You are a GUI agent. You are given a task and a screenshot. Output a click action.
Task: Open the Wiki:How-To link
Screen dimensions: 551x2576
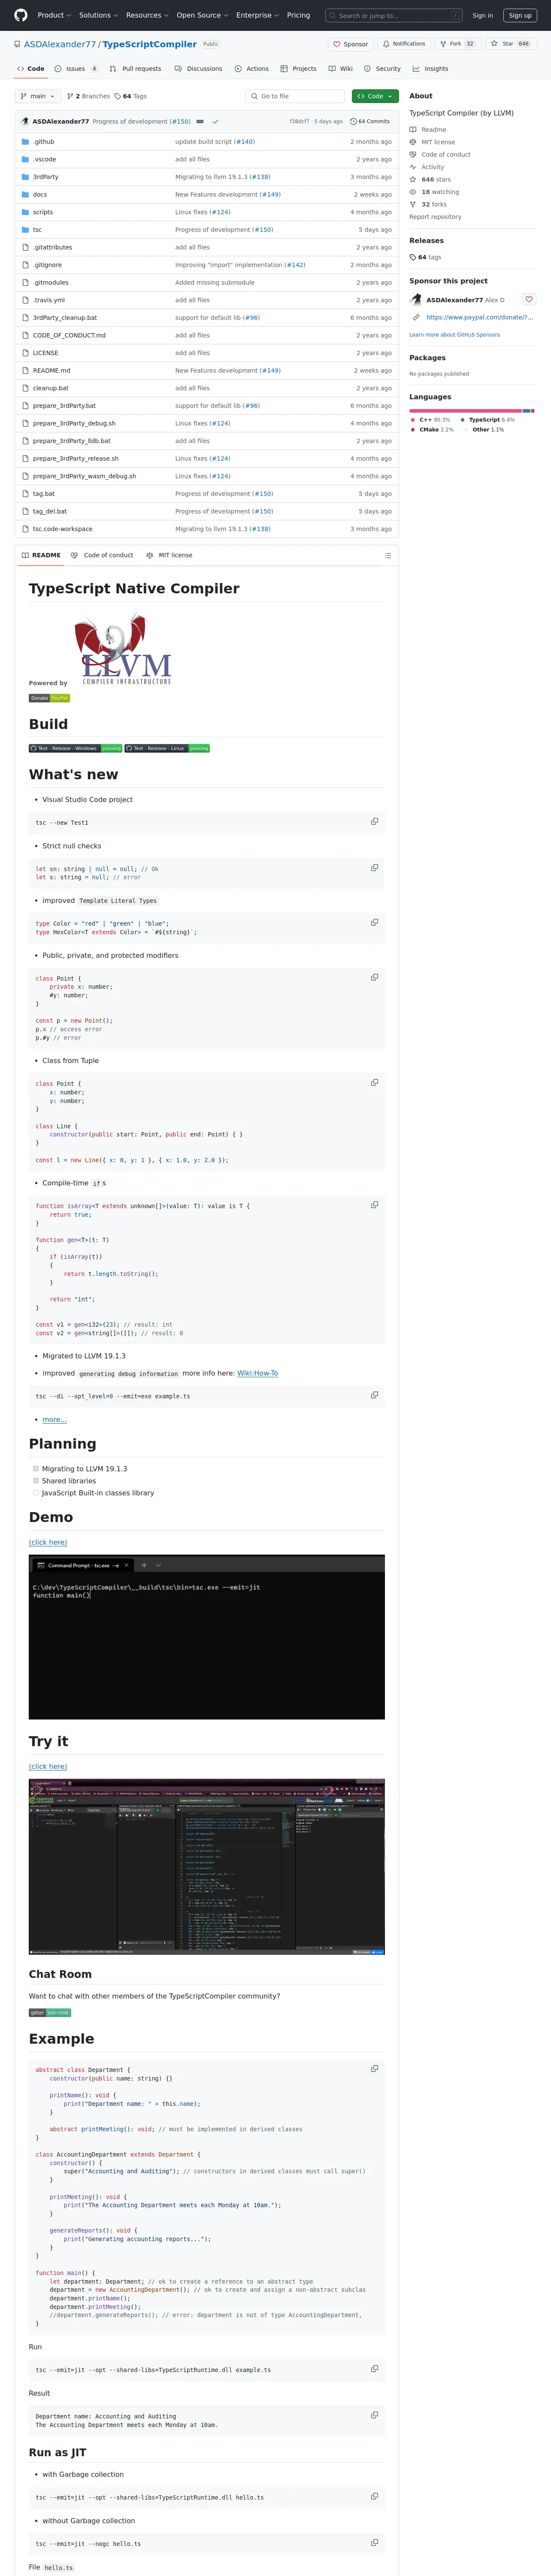[x=258, y=1373]
